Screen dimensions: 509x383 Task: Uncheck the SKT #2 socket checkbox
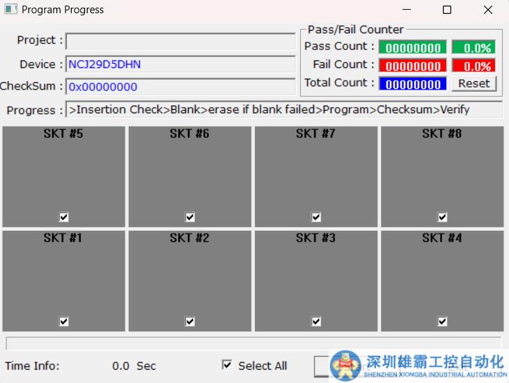pos(190,322)
